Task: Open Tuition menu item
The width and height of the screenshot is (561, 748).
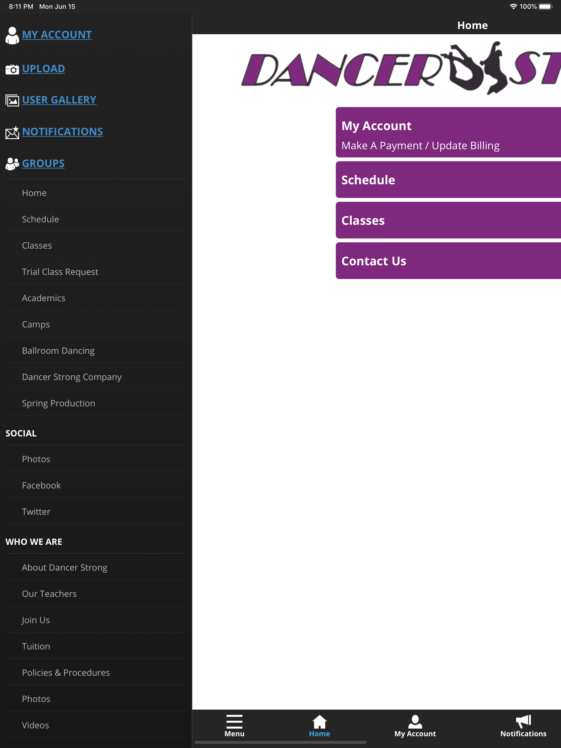Action: 96,646
